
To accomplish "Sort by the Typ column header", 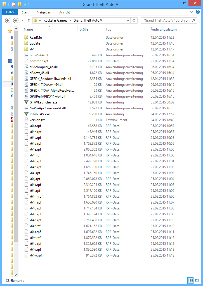I will (108, 29).
